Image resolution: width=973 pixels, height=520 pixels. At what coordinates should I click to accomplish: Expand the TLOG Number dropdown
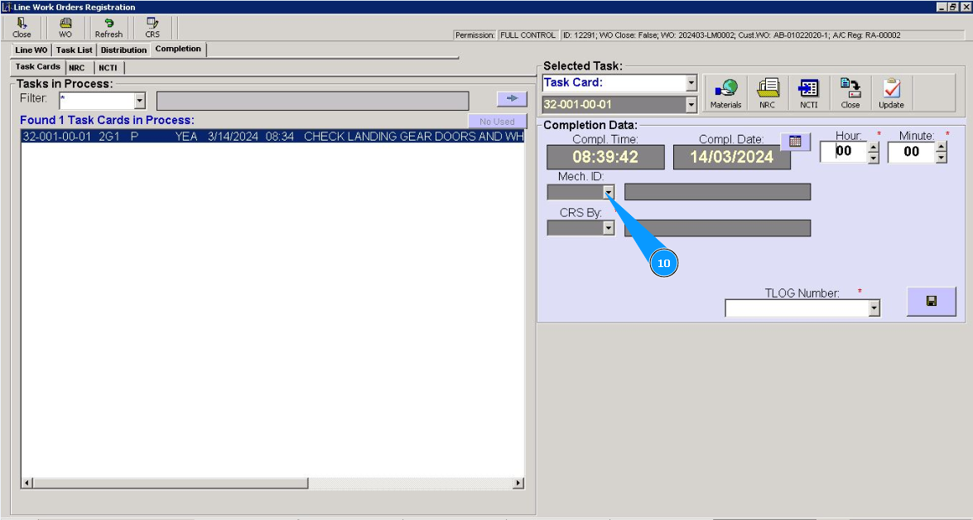[874, 308]
